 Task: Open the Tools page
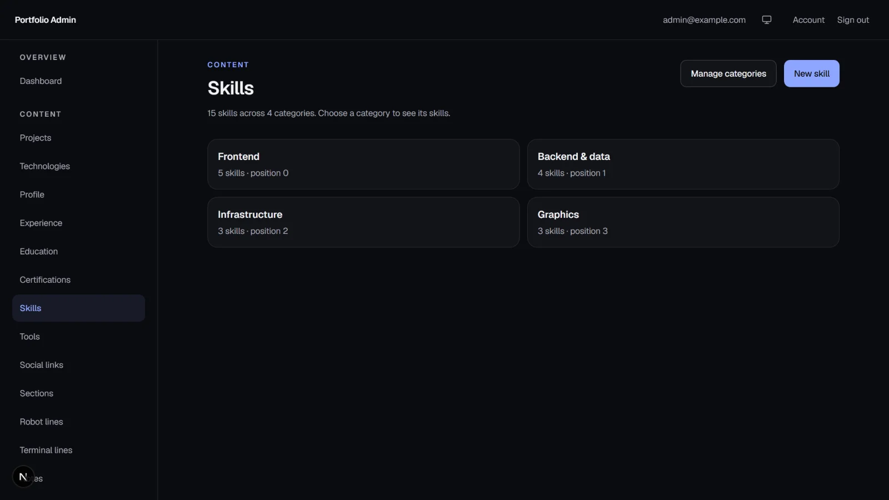[x=78, y=336]
